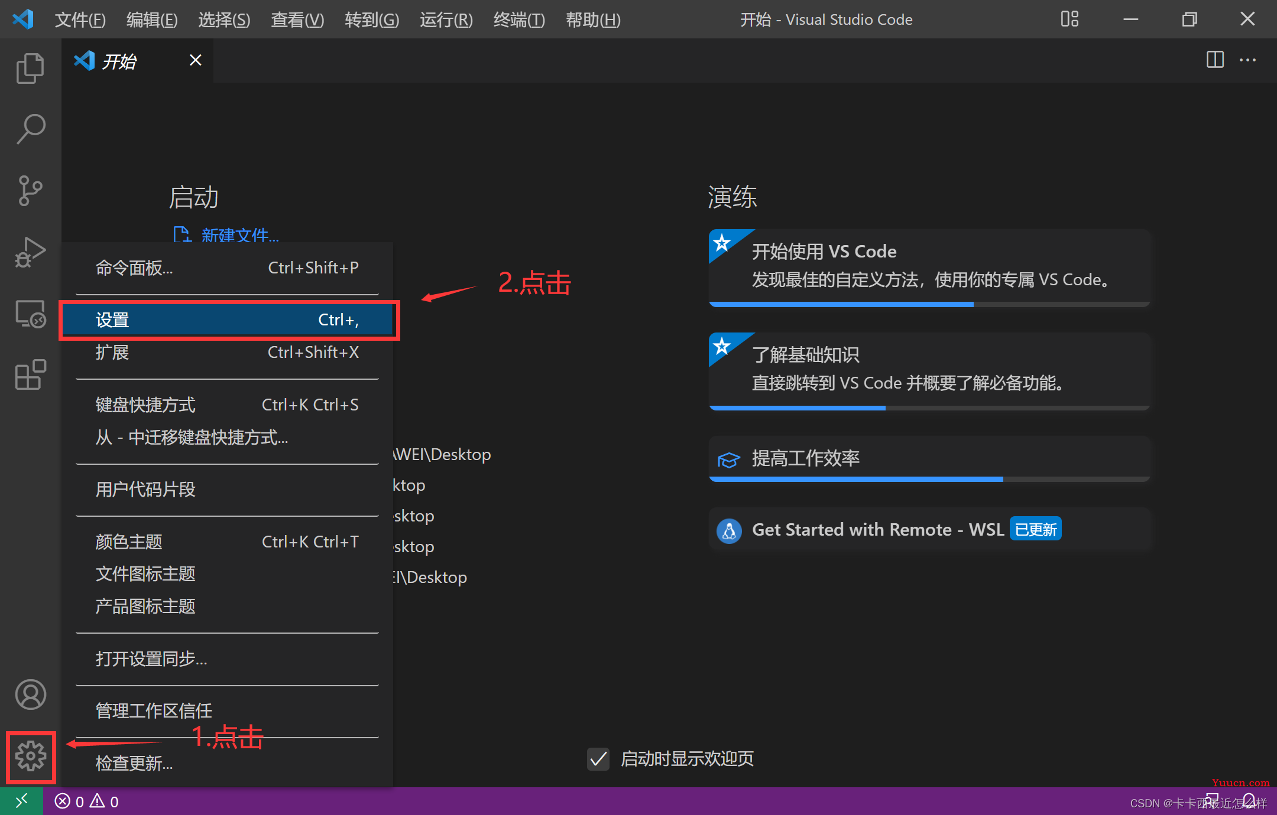Open the Run and Debug view
The width and height of the screenshot is (1277, 815).
30,253
